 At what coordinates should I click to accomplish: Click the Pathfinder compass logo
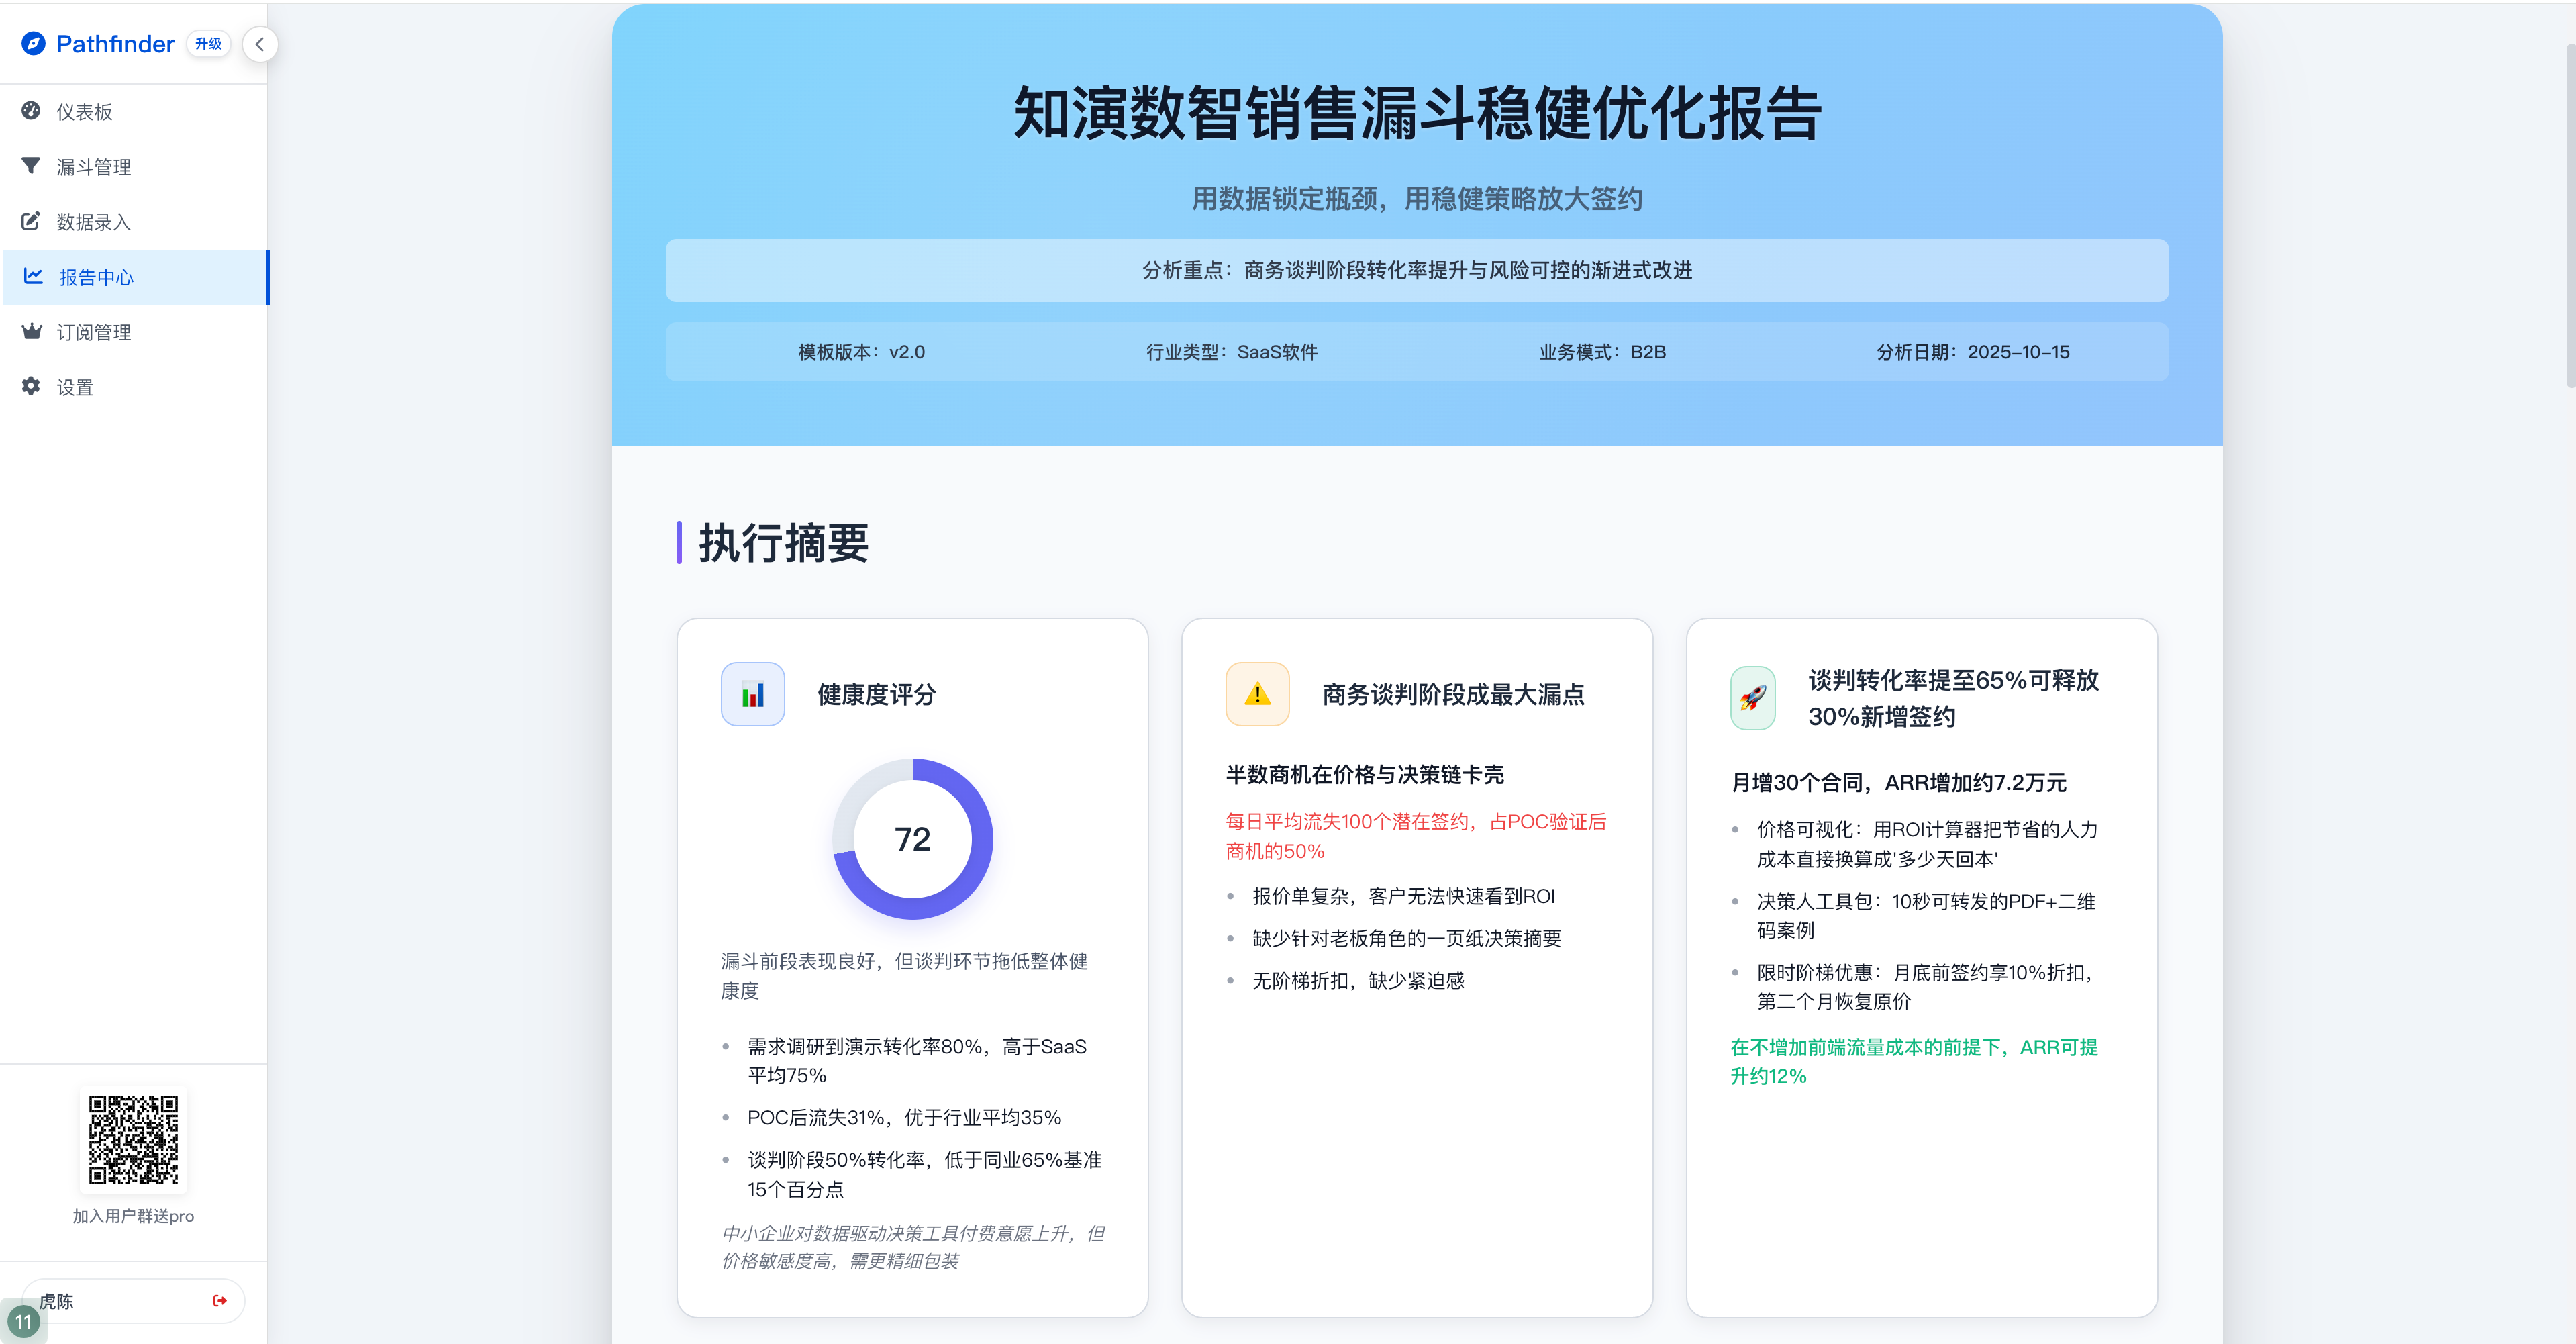[x=33, y=44]
